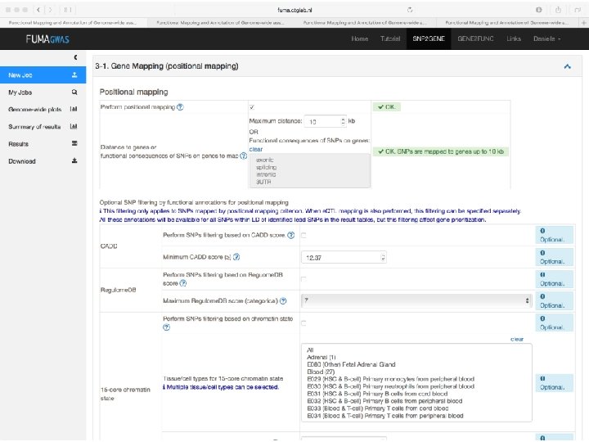Toggle the Perform positional mapping checkbox
Image resolution: width=589 pixels, height=442 pixels.
(x=252, y=107)
